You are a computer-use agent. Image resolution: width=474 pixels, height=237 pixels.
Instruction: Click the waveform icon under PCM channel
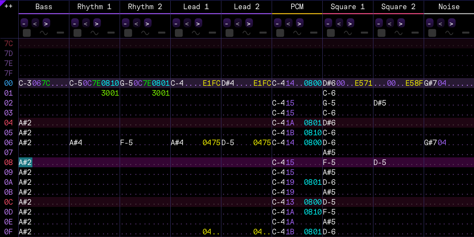(x=297, y=33)
